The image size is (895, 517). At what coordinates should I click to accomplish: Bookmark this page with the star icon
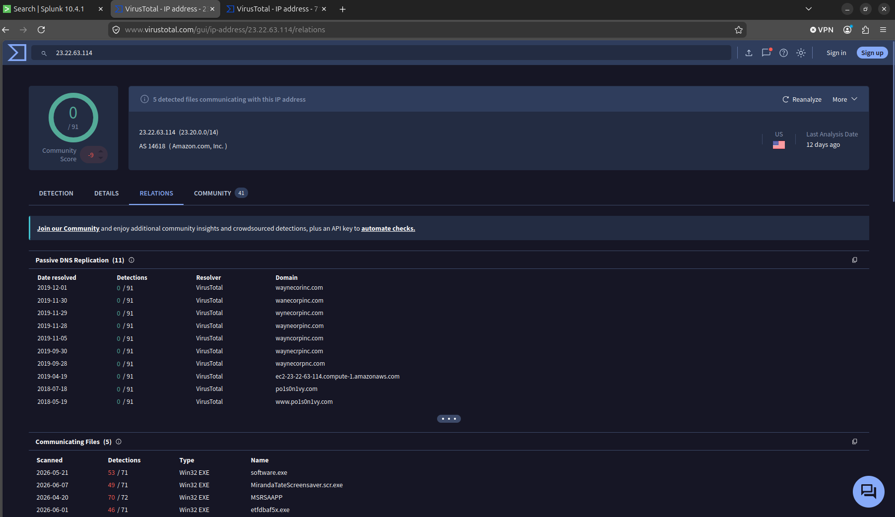(x=738, y=30)
